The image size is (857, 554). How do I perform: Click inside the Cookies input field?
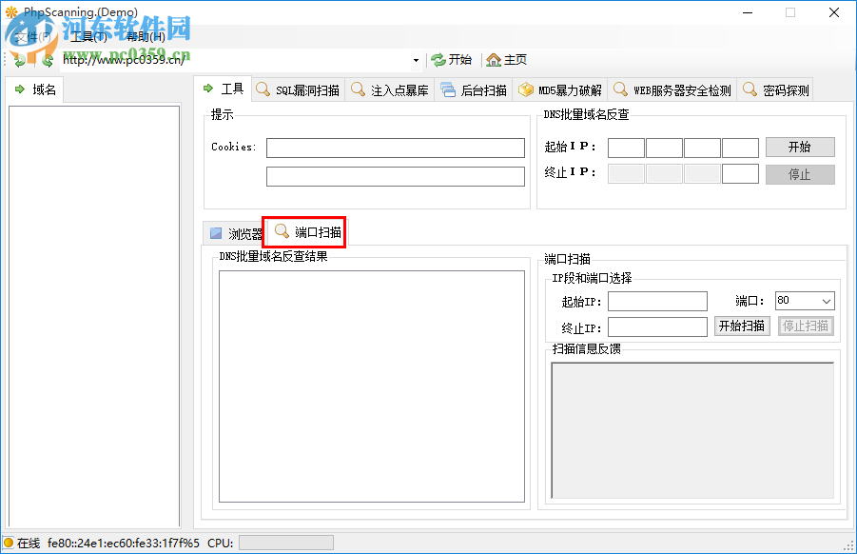pos(396,148)
